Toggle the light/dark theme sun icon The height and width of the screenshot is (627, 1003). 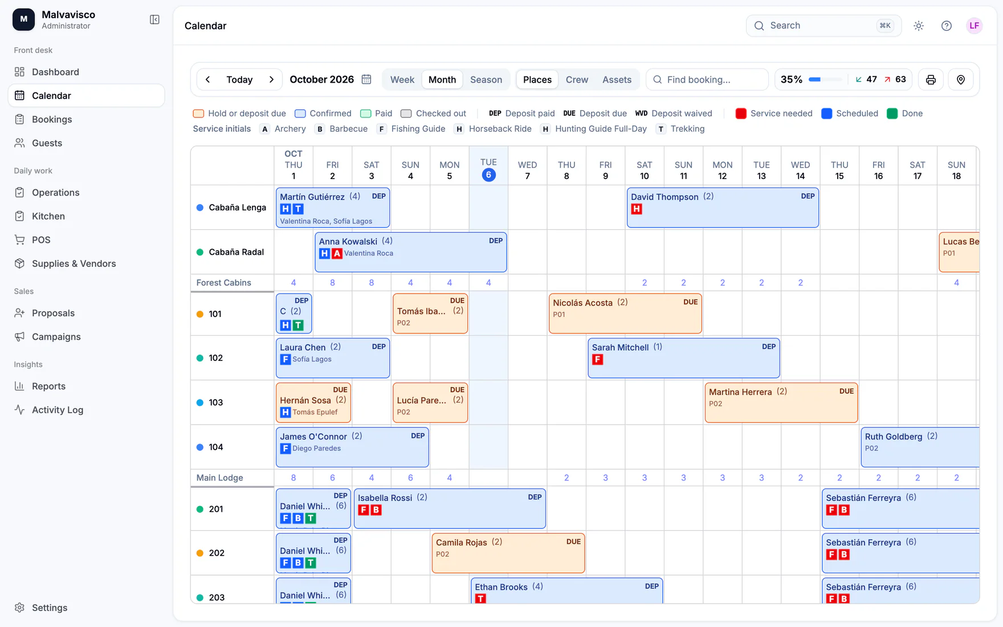point(919,26)
